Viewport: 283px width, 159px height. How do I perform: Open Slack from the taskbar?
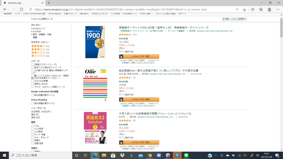(x=168, y=155)
